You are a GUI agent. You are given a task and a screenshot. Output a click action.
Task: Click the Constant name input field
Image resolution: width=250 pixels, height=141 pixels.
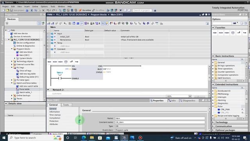pyautogui.click(x=160, y=122)
